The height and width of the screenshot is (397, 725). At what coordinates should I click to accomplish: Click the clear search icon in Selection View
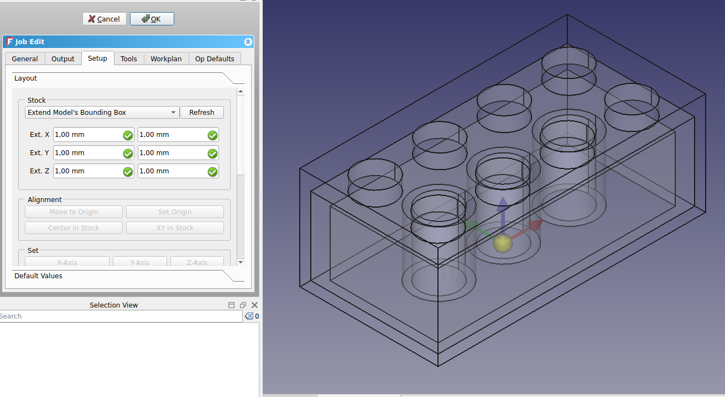click(x=249, y=316)
